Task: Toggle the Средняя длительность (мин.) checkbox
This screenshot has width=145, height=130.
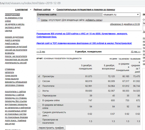Action: [x=39, y=114]
